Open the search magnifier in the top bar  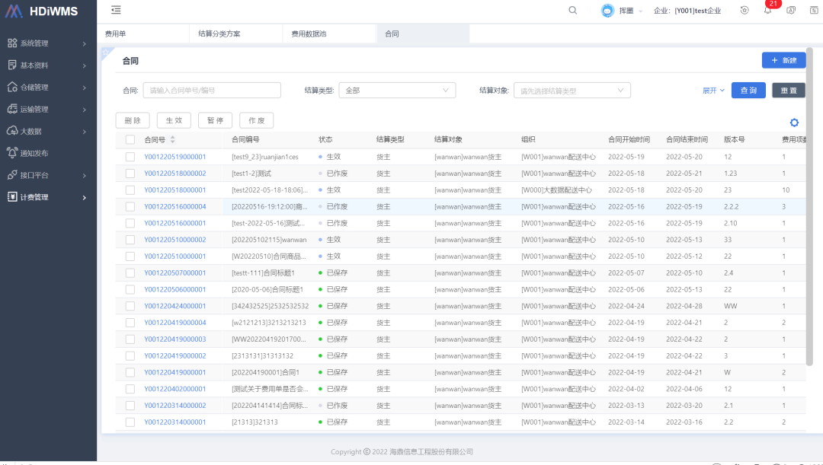(572, 11)
